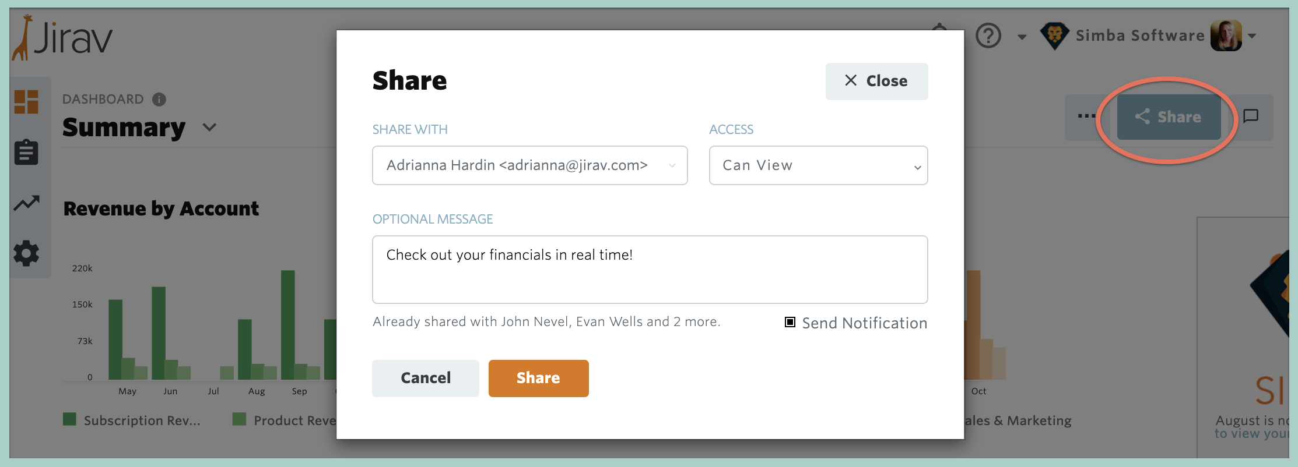Click the user profile avatar
The image size is (1298, 467).
1226,36
